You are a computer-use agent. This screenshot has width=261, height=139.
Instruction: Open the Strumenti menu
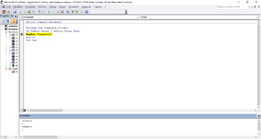73,7
